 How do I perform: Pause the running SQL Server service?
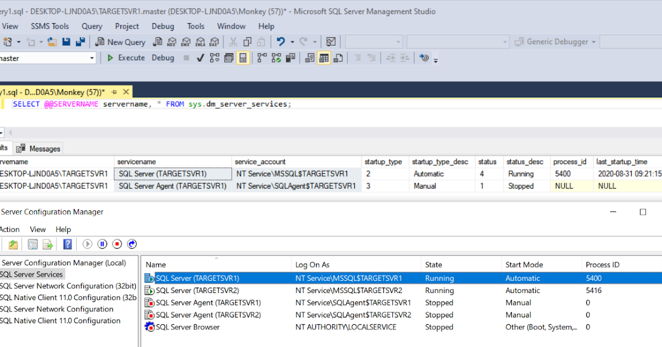102,244
